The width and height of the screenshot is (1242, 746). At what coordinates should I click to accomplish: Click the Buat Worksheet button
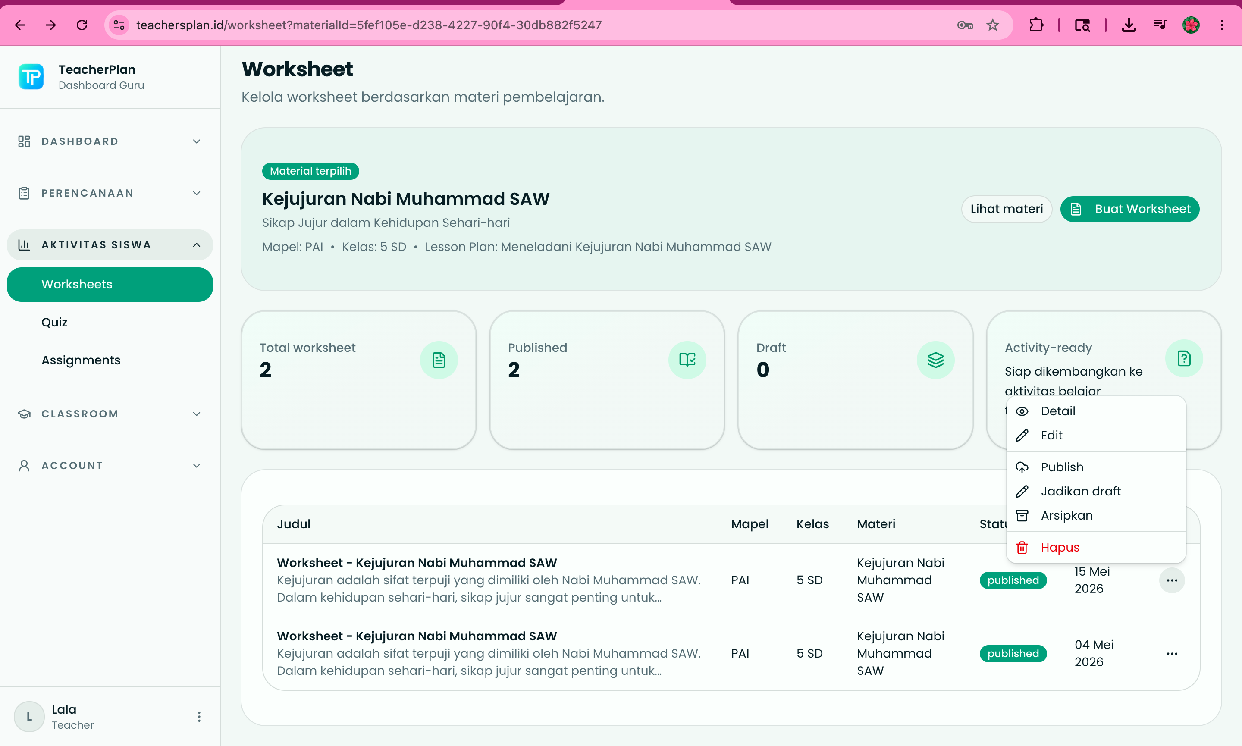1129,209
